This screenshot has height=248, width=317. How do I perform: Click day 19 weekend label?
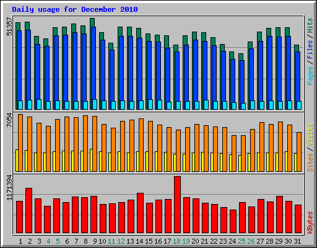(x=186, y=241)
